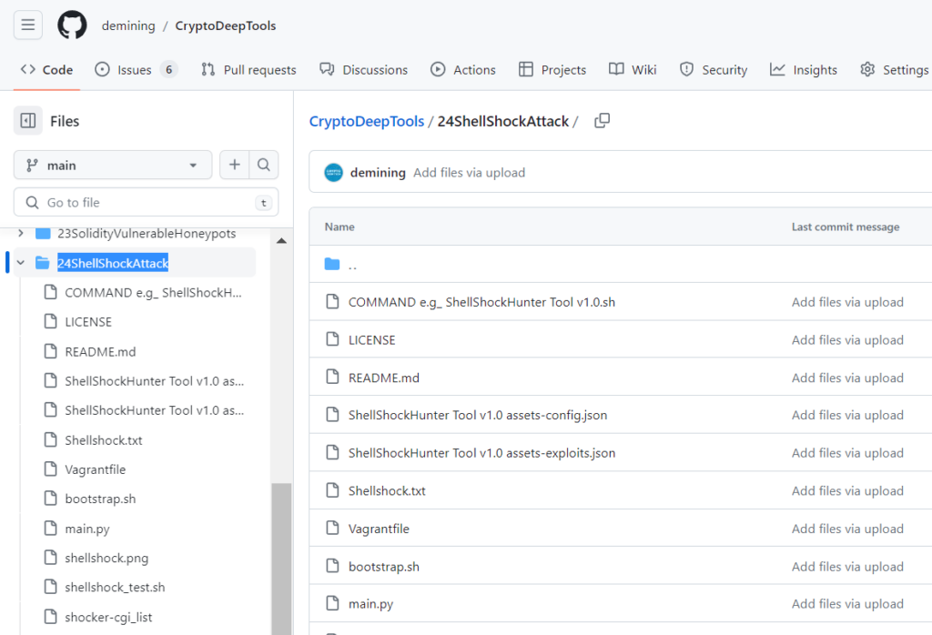Open commit message for README.md row
Screen dimensions: 932x635
[847, 378]
